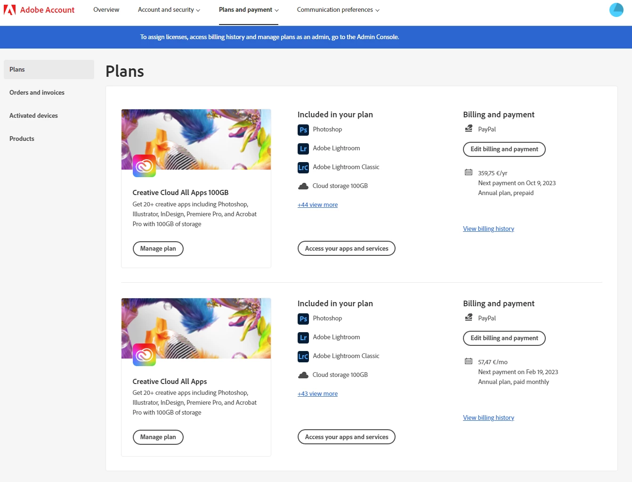This screenshot has height=482, width=632.
Task: Click Manage plan for Creative Cloud All Apps 100GB
Action: (x=158, y=249)
